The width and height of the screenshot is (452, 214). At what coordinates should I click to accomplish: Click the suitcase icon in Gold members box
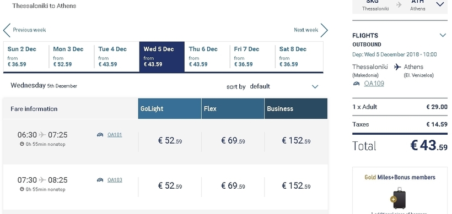[399, 198]
